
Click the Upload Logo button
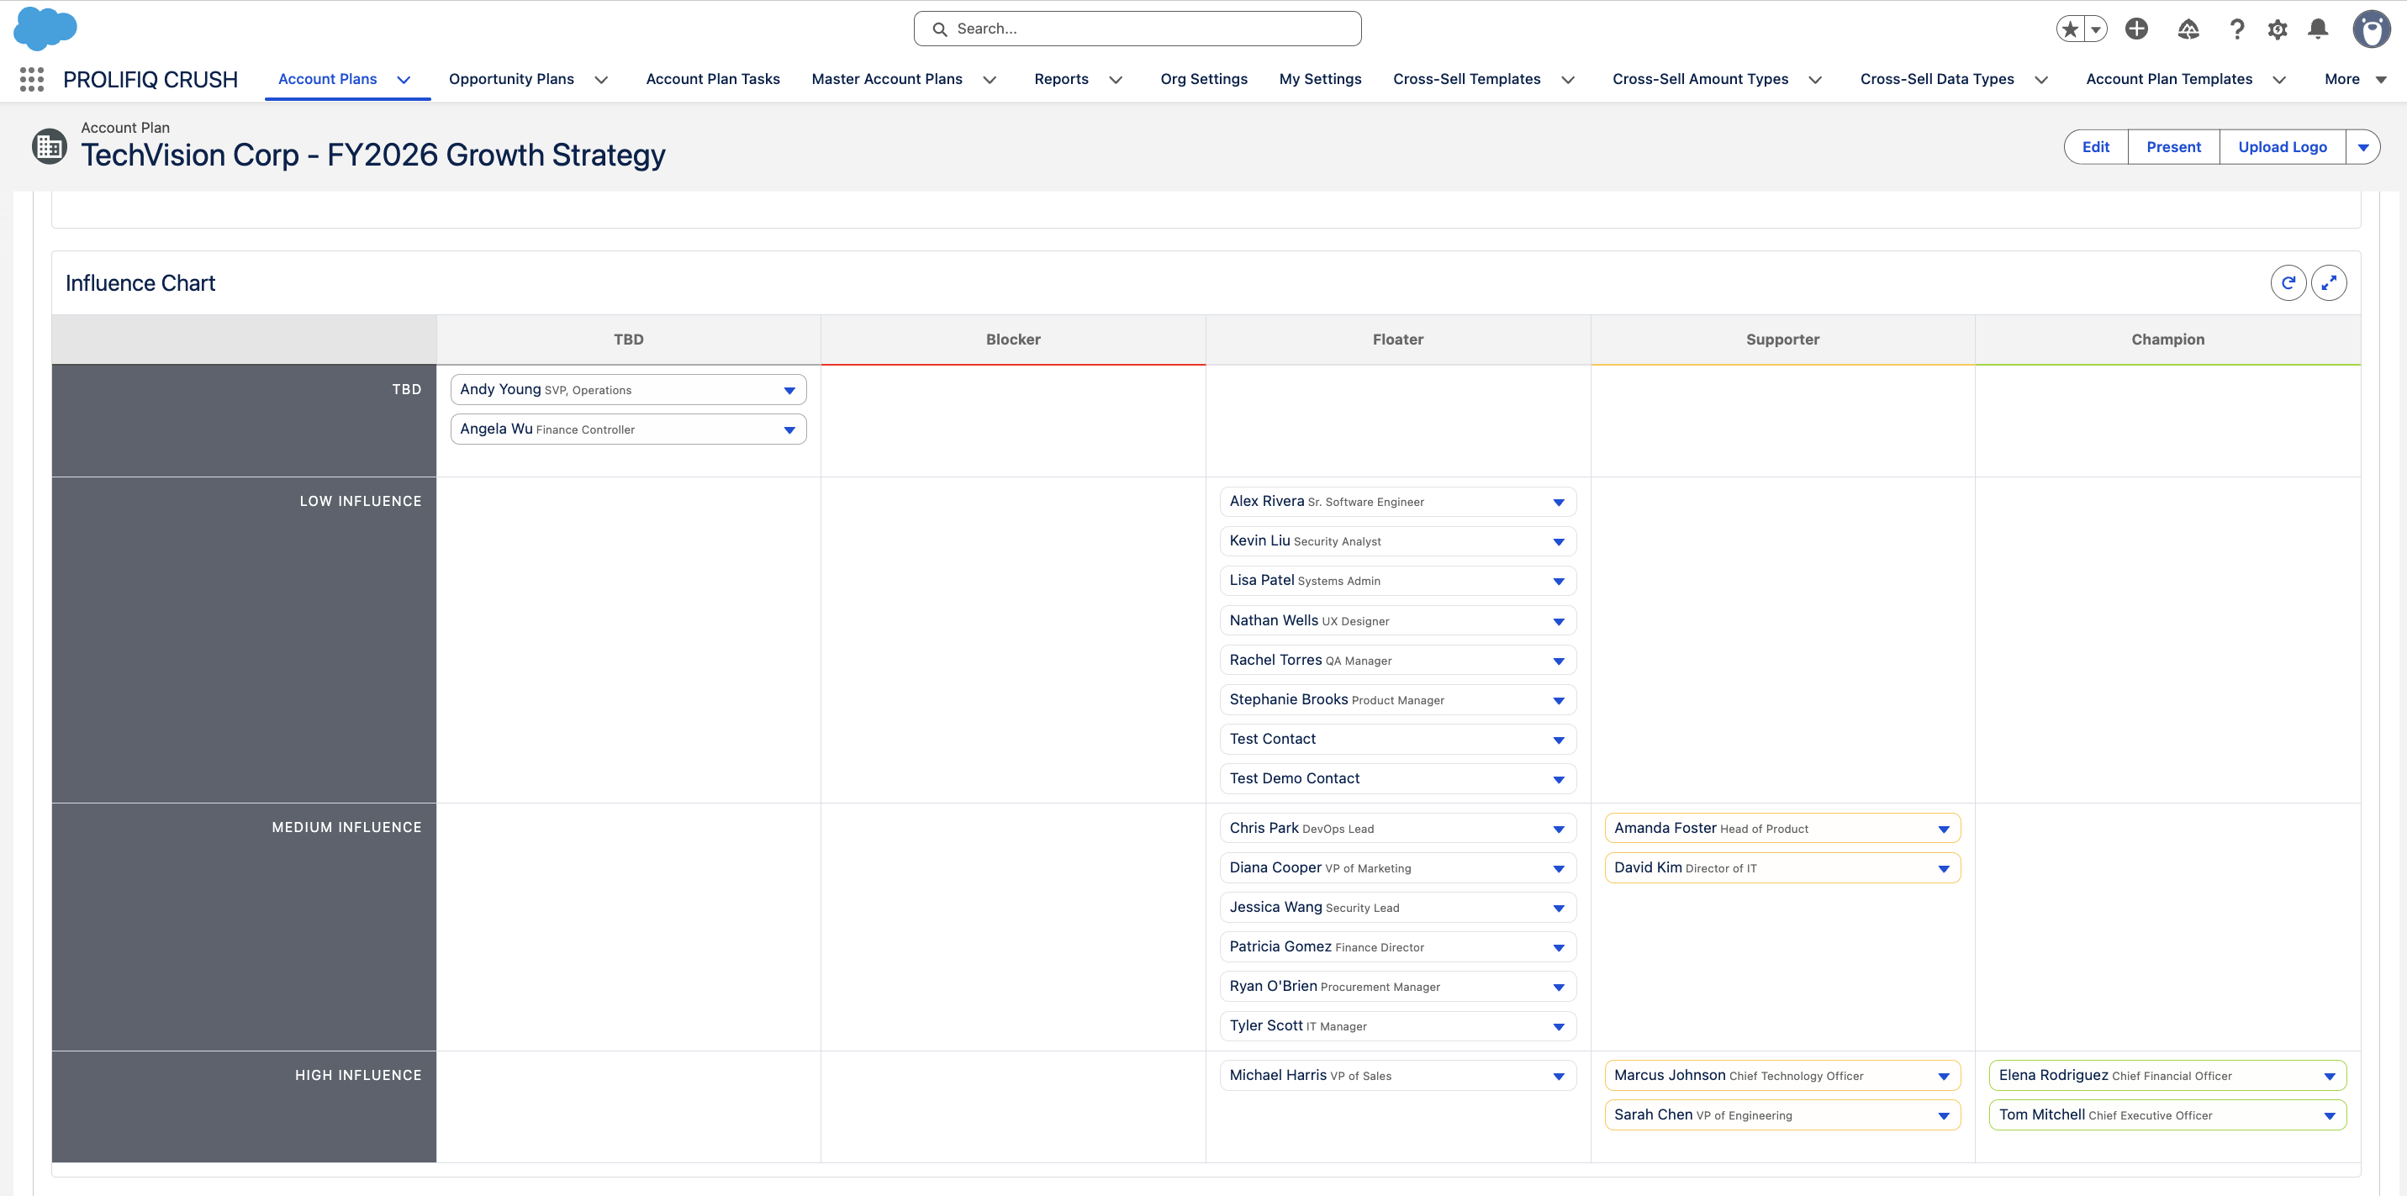pos(2282,147)
